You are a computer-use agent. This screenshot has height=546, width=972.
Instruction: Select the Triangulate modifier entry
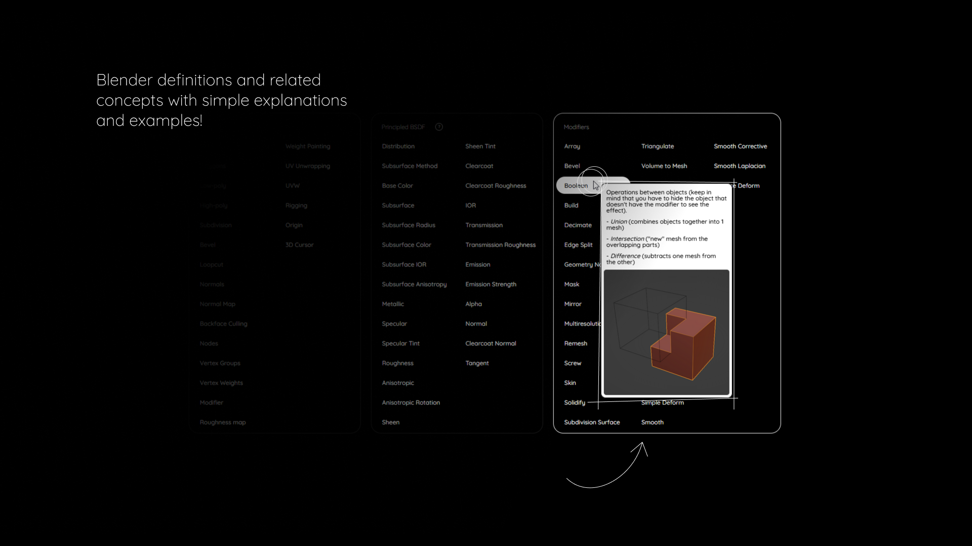[658, 146]
